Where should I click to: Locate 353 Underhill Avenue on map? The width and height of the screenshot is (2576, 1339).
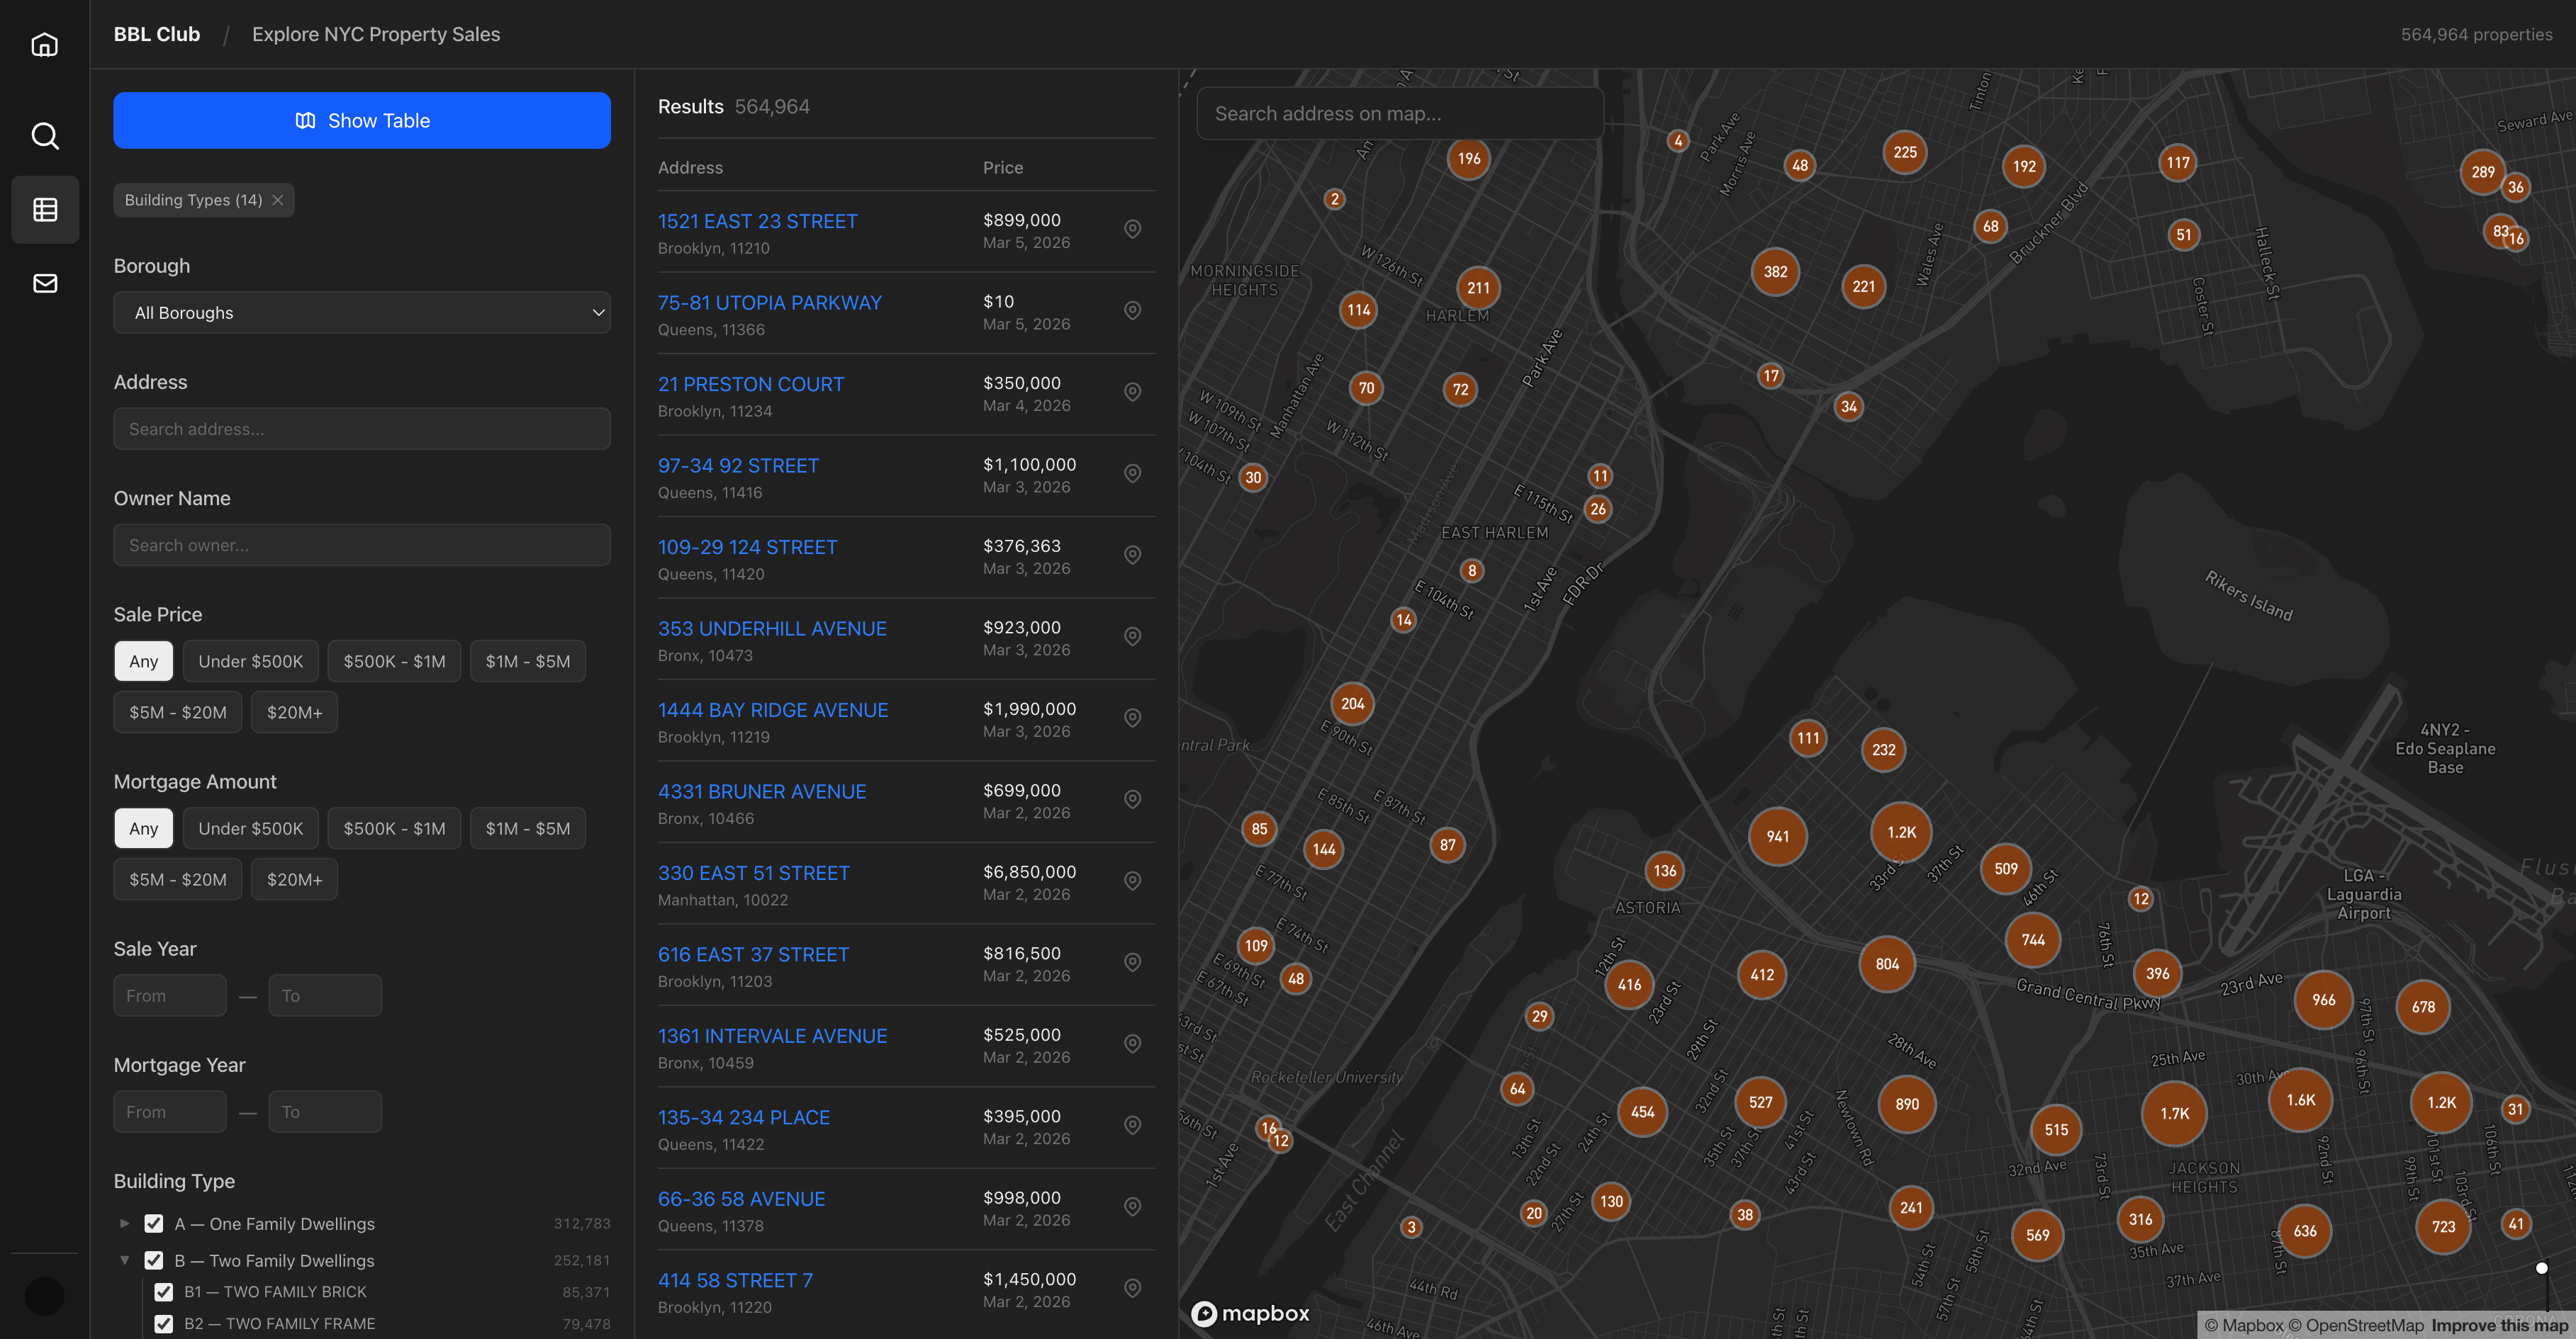(1132, 636)
